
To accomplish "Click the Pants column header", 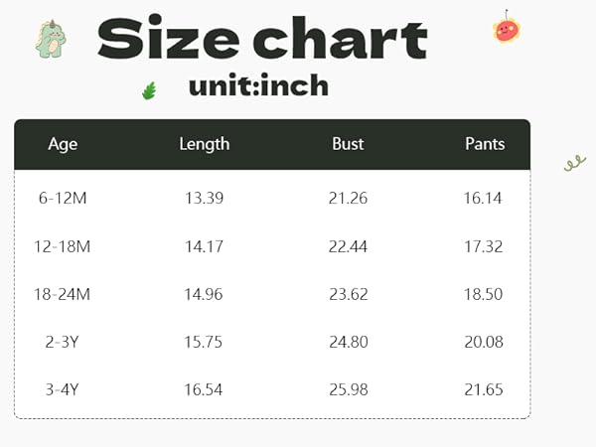I will click(485, 144).
